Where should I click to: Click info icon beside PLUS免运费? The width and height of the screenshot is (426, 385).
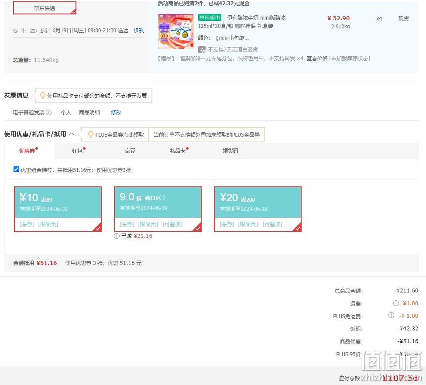click(391, 315)
